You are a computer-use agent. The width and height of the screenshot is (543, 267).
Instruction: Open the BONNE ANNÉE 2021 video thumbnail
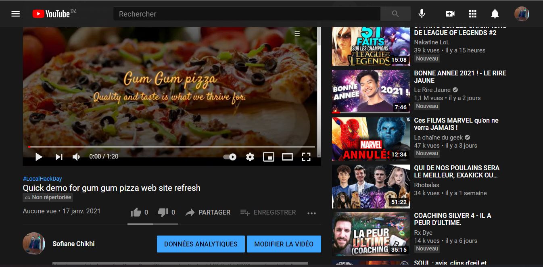pyautogui.click(x=371, y=91)
